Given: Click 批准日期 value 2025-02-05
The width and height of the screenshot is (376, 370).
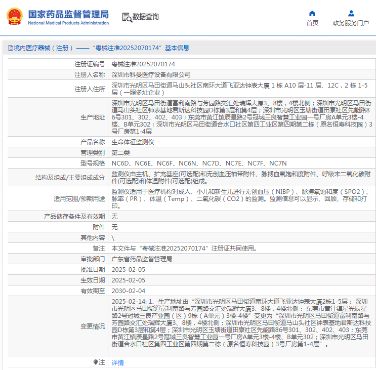Looking at the screenshot, I should [129, 269].
